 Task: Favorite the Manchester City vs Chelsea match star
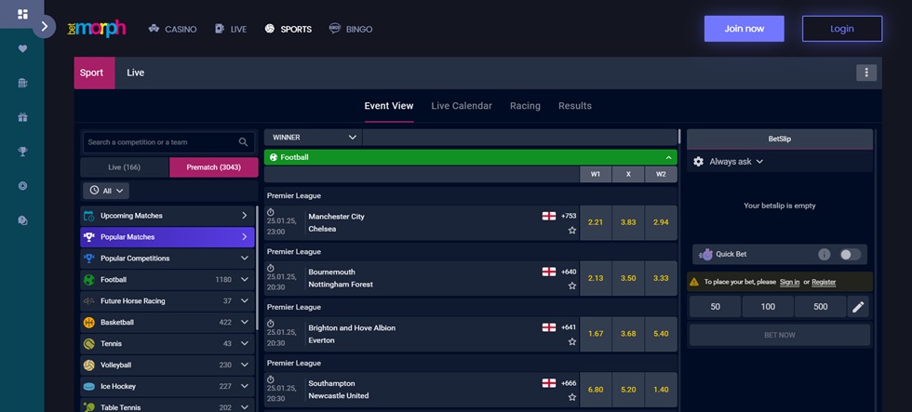coord(572,230)
